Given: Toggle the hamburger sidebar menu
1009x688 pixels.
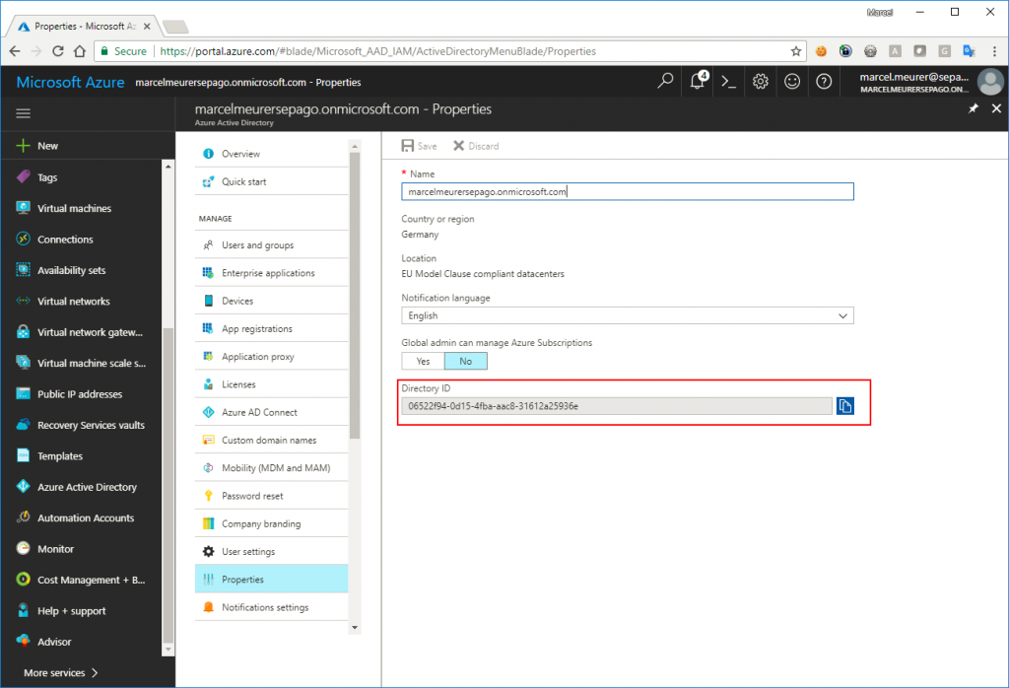Looking at the screenshot, I should point(24,113).
